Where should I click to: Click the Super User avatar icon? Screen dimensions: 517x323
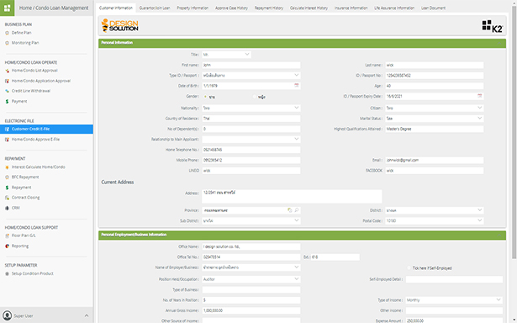(x=7, y=315)
